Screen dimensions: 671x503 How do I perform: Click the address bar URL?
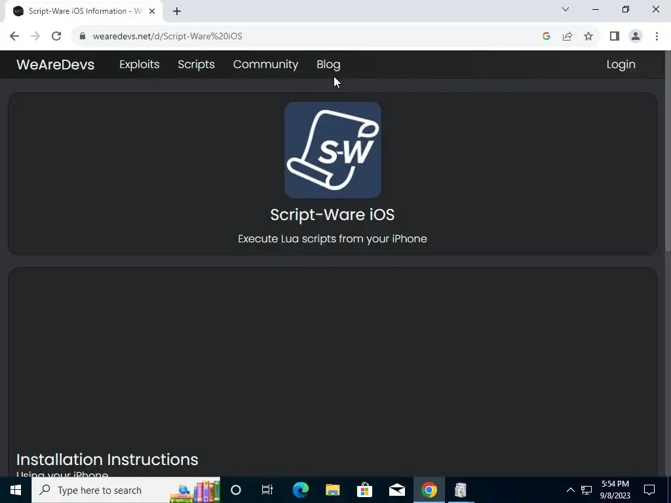(167, 37)
